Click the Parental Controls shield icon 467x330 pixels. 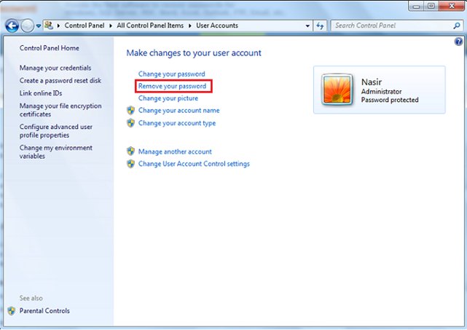pyautogui.click(x=11, y=311)
